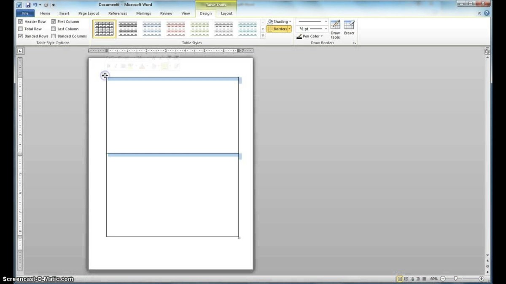Image resolution: width=506 pixels, height=284 pixels.
Task: Enable the Banded Columns checkbox
Action: point(54,36)
